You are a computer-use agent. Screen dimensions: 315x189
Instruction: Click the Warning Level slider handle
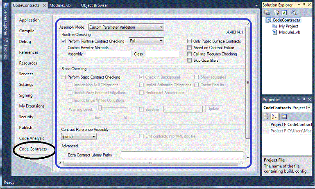pos(100,108)
